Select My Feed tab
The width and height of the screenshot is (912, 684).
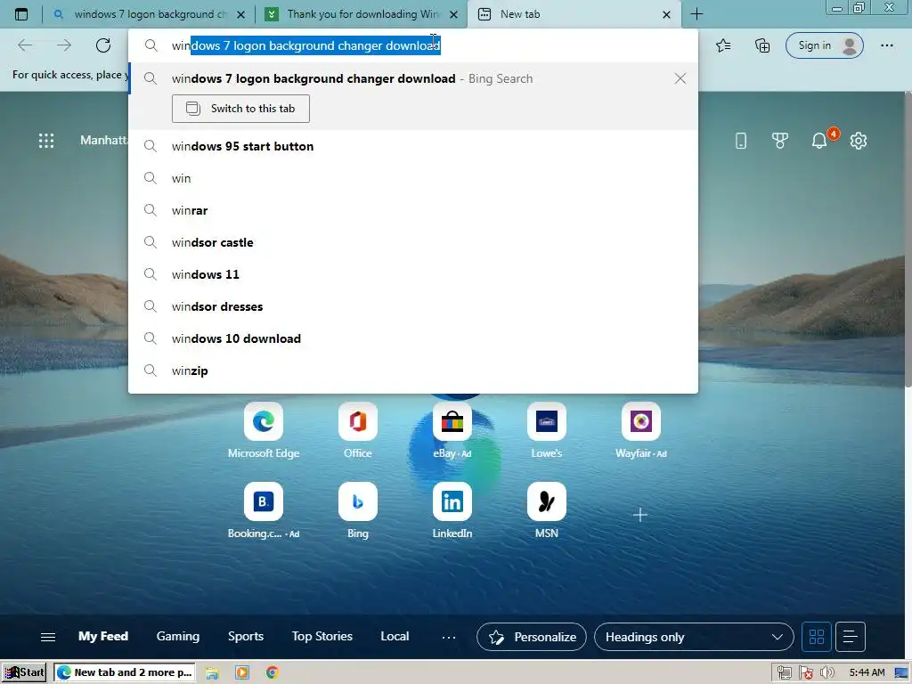(x=103, y=636)
